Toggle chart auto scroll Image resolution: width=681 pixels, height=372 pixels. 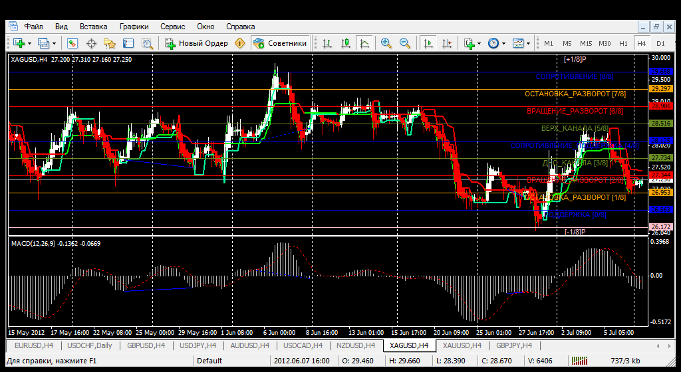tap(428, 43)
